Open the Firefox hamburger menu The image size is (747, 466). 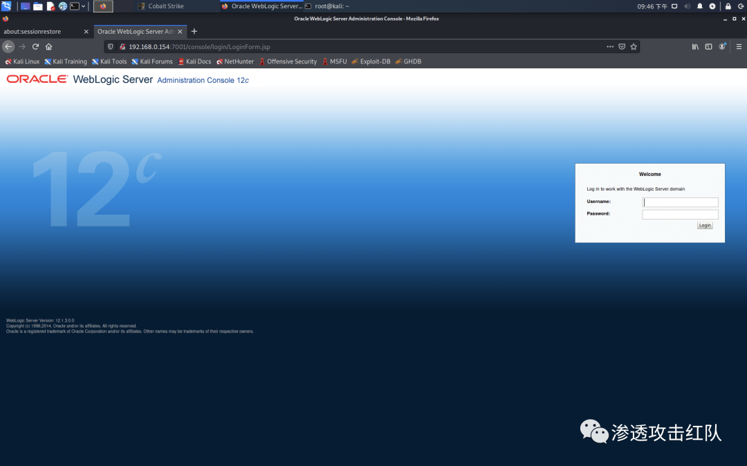pyautogui.click(x=739, y=47)
